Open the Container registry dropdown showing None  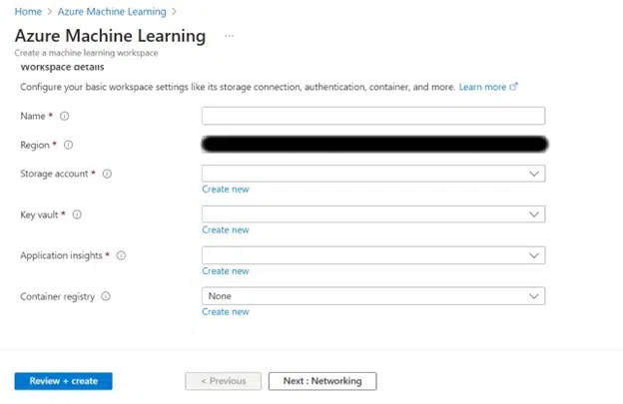coord(373,296)
